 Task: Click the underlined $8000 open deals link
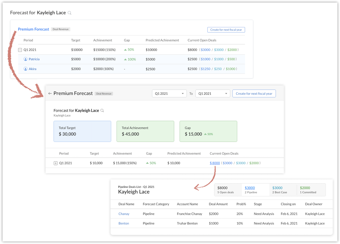pos(215,163)
